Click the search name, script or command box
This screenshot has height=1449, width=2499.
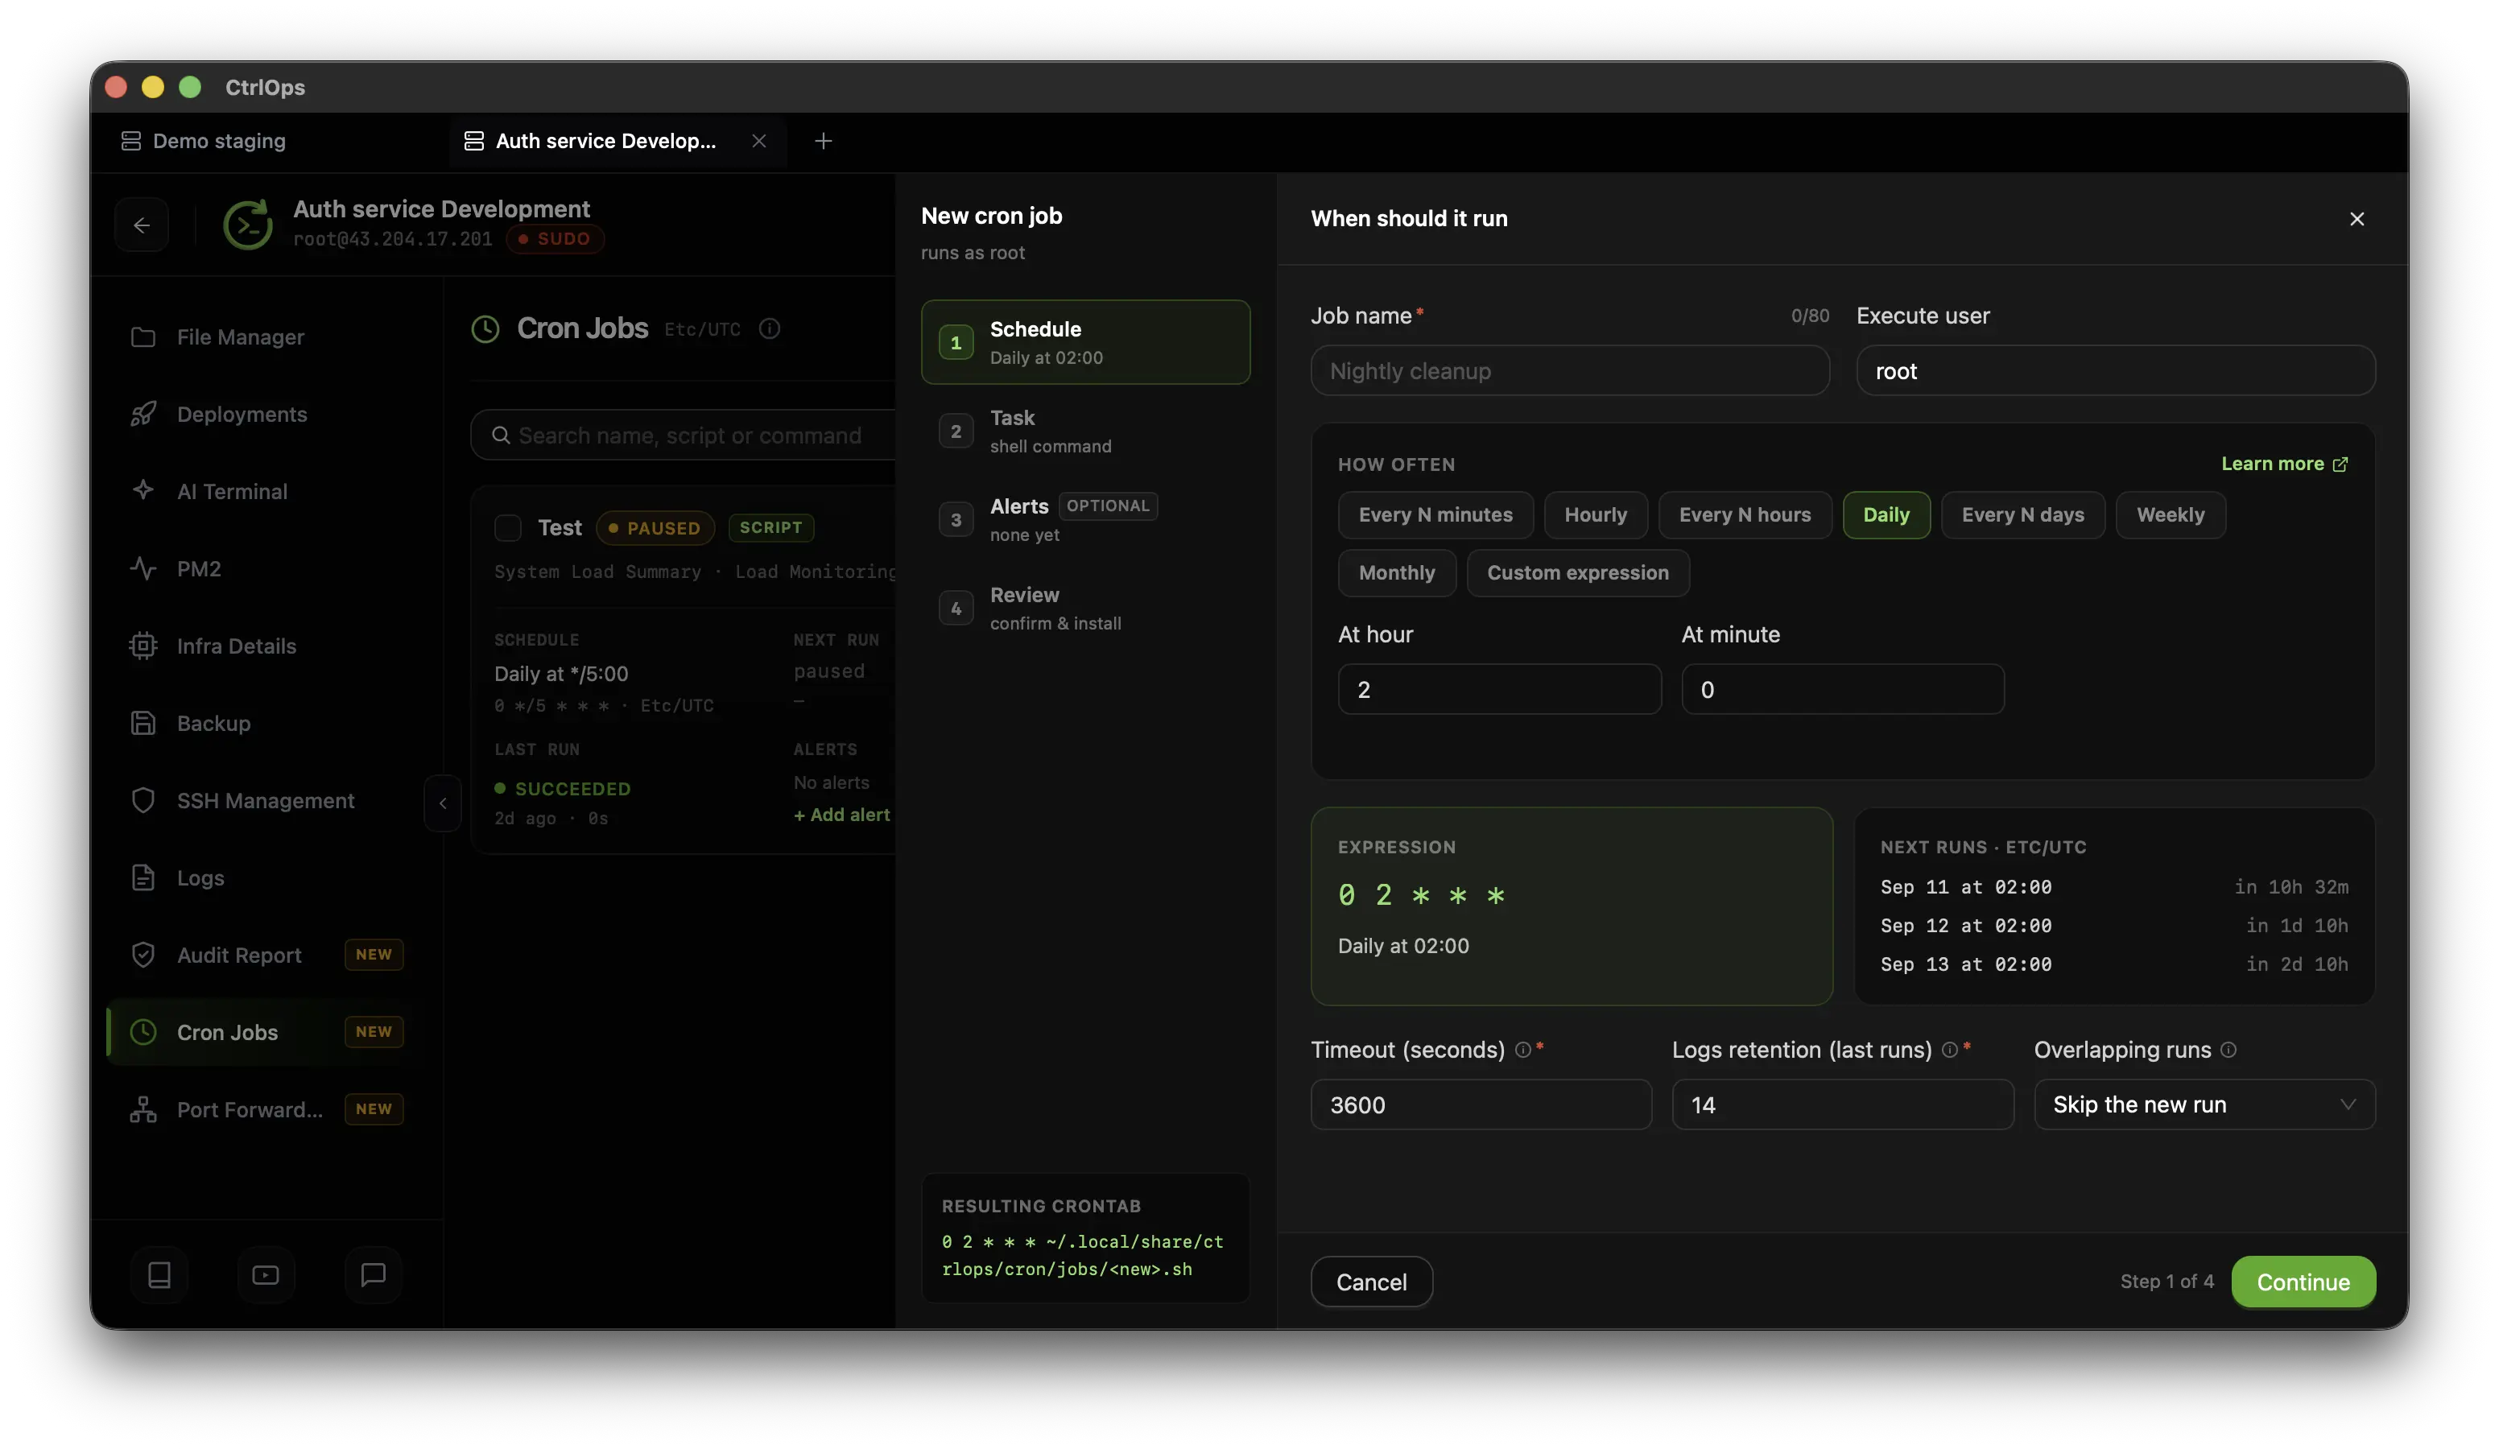[x=684, y=436]
